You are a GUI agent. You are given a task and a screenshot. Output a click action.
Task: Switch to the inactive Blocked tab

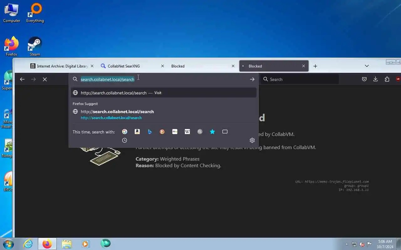[x=203, y=66]
